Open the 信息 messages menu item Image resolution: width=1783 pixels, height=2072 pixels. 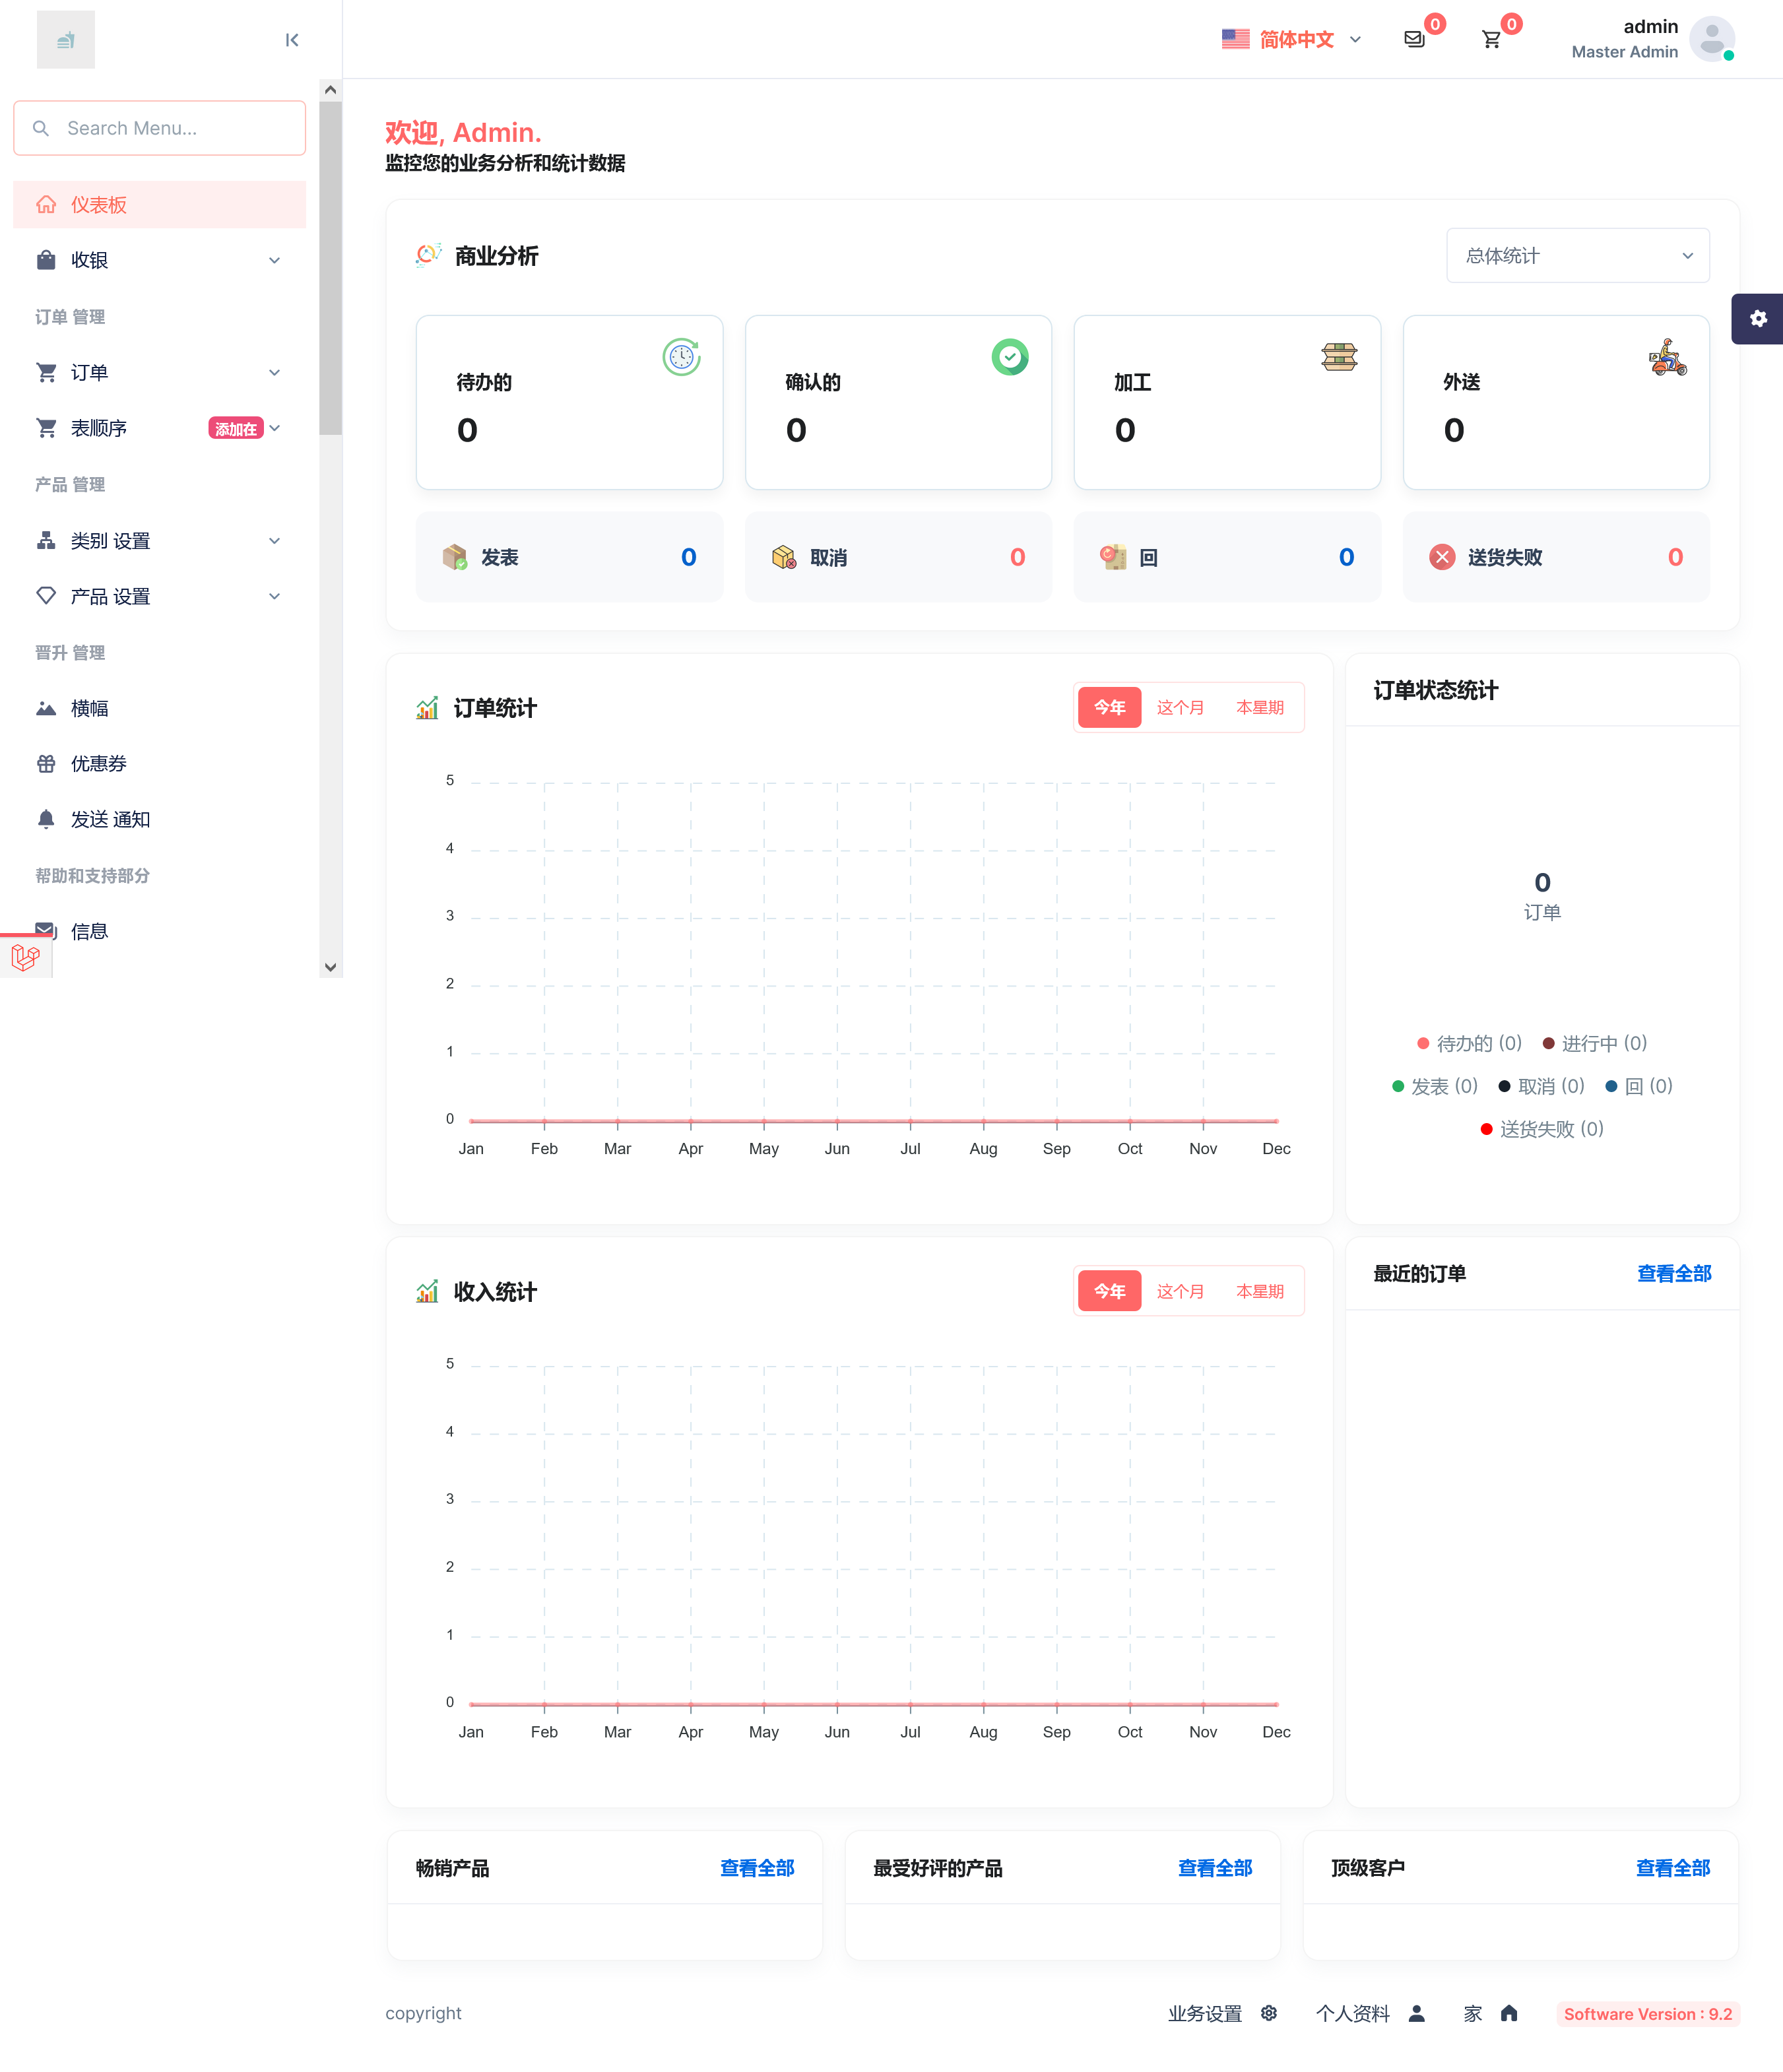point(160,931)
